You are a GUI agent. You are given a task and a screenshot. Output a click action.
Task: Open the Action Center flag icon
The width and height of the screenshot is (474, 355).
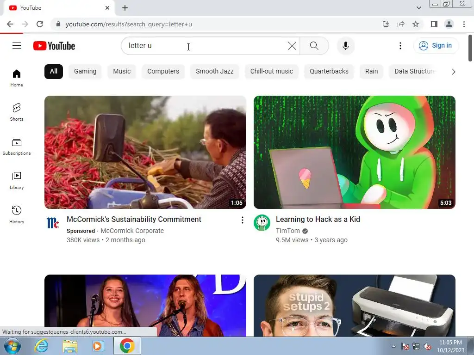[x=405, y=347]
